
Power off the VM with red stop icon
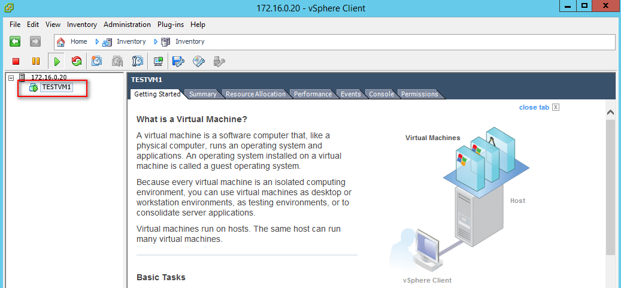(x=16, y=62)
